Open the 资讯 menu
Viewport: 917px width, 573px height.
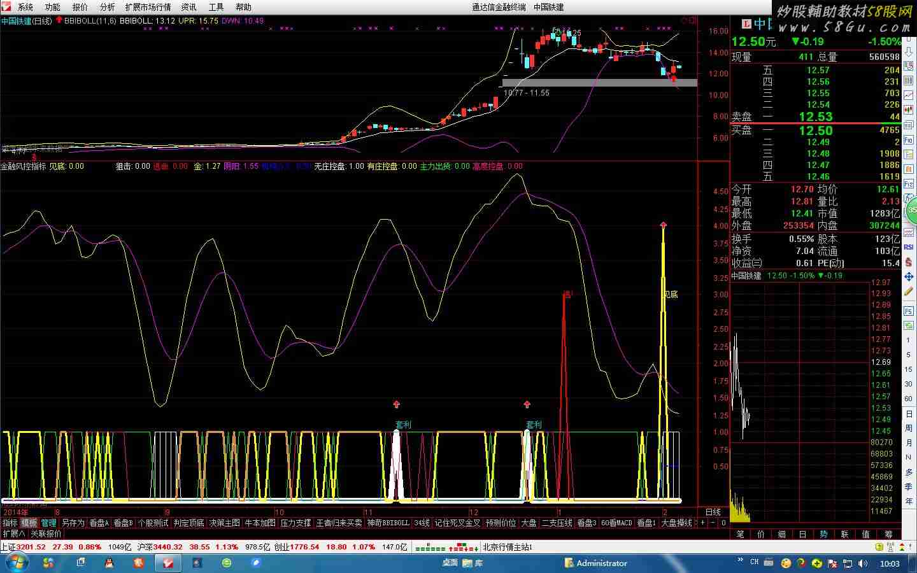188,7
